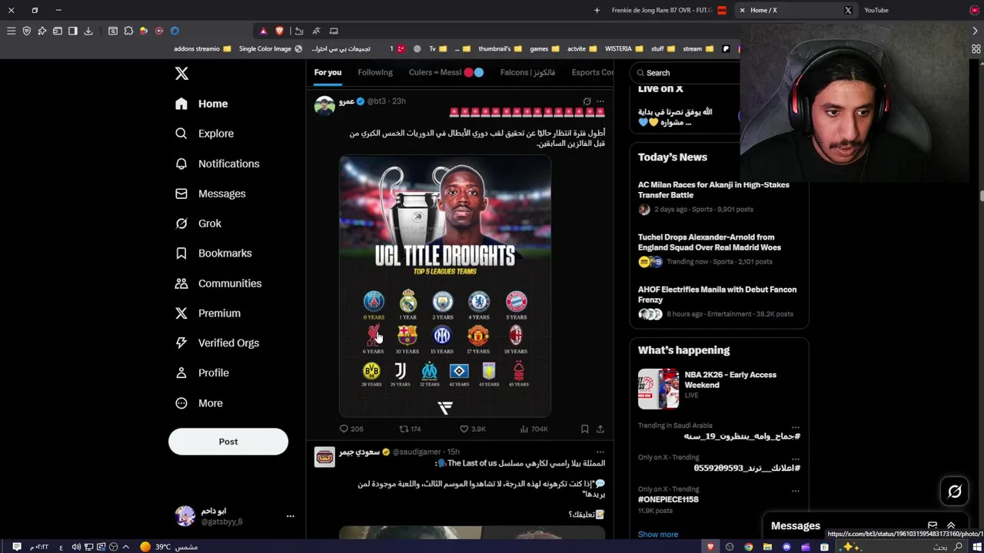
Task: Switch to the Following tab
Action: coord(375,72)
